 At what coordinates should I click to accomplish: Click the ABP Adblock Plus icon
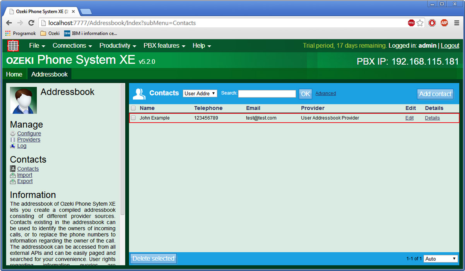click(444, 23)
